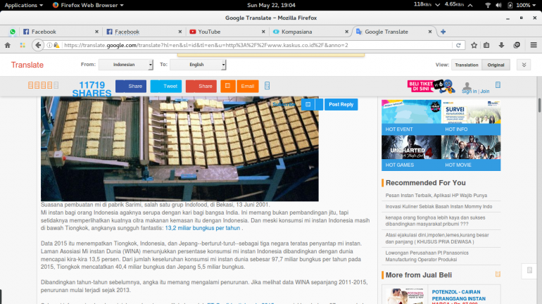Click the synced tabs toolbar icon

517,45
